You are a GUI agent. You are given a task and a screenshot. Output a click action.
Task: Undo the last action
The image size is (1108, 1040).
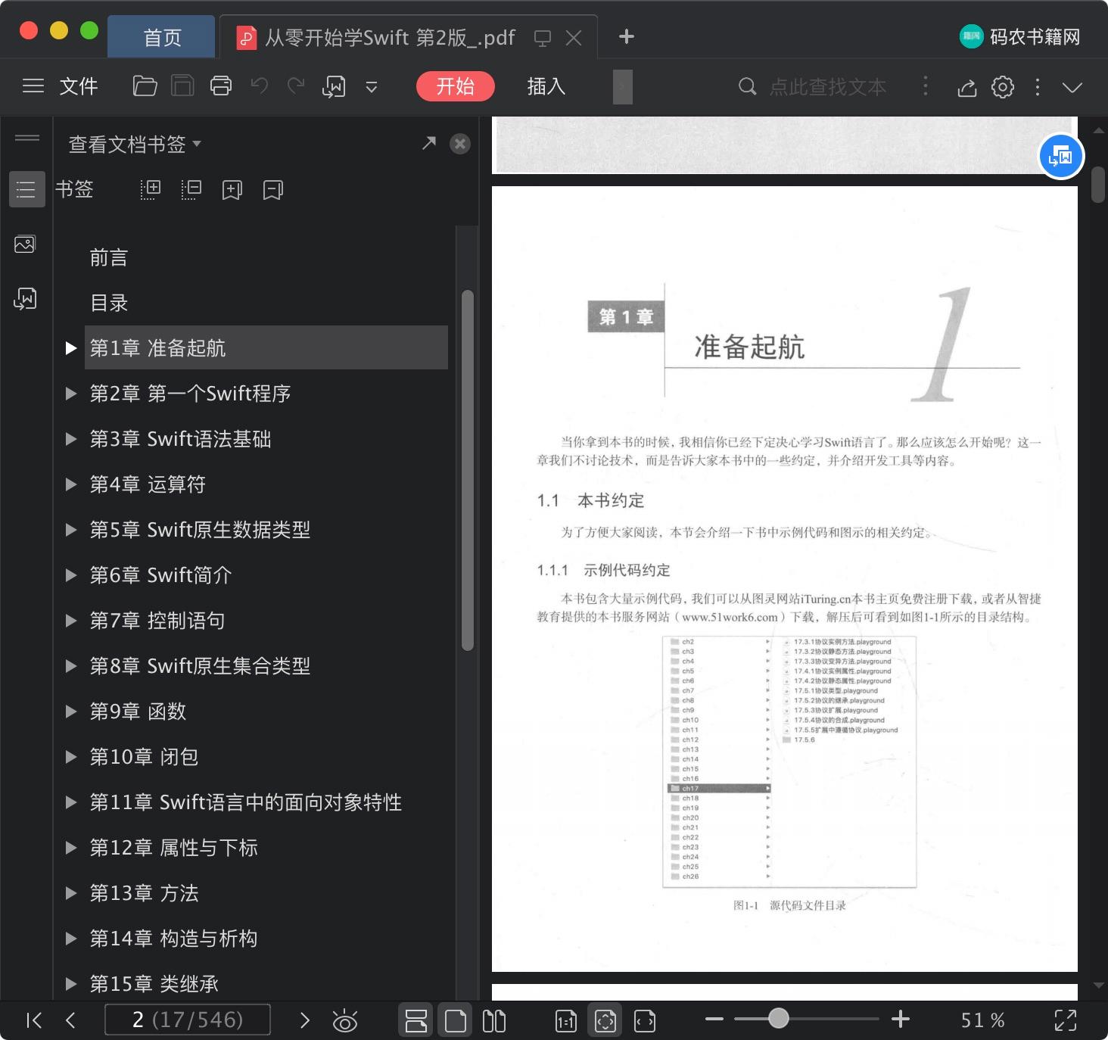pyautogui.click(x=260, y=86)
